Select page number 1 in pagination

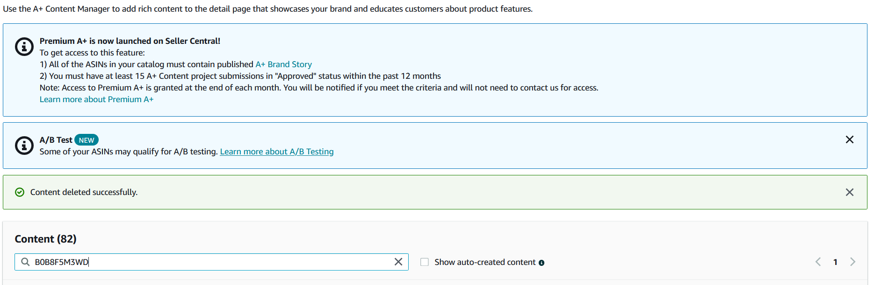point(835,262)
